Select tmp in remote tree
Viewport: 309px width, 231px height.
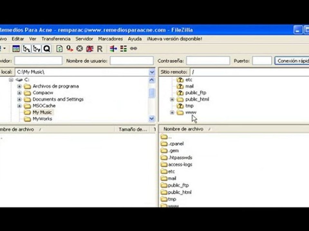coord(189,106)
